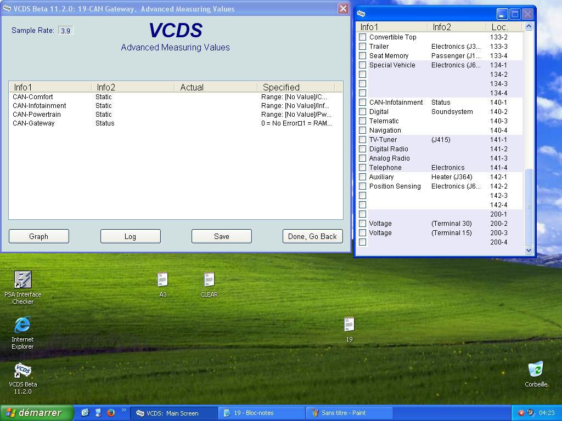Viewport: 562px width, 421px height.
Task: Click the Save button
Action: 222,236
